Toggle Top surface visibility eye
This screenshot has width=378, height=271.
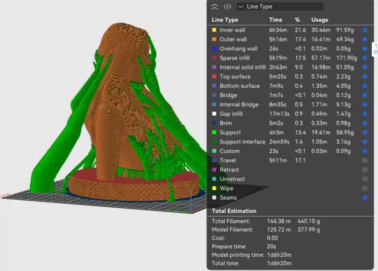coord(365,76)
